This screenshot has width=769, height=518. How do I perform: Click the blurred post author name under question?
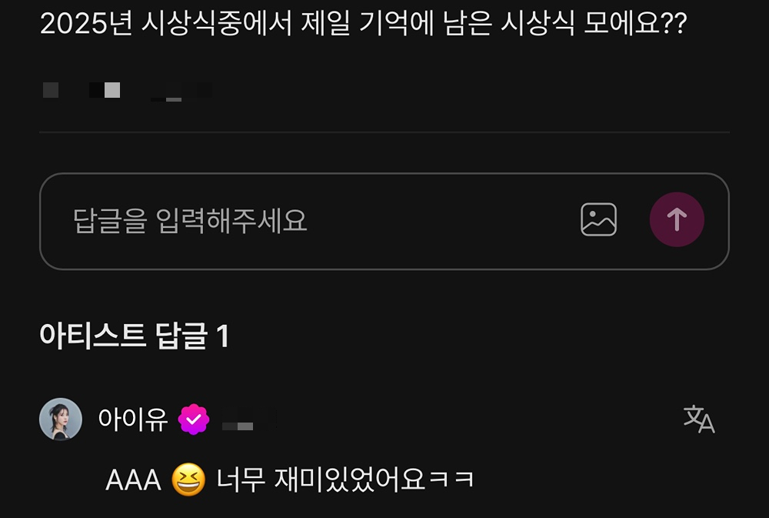coord(82,90)
